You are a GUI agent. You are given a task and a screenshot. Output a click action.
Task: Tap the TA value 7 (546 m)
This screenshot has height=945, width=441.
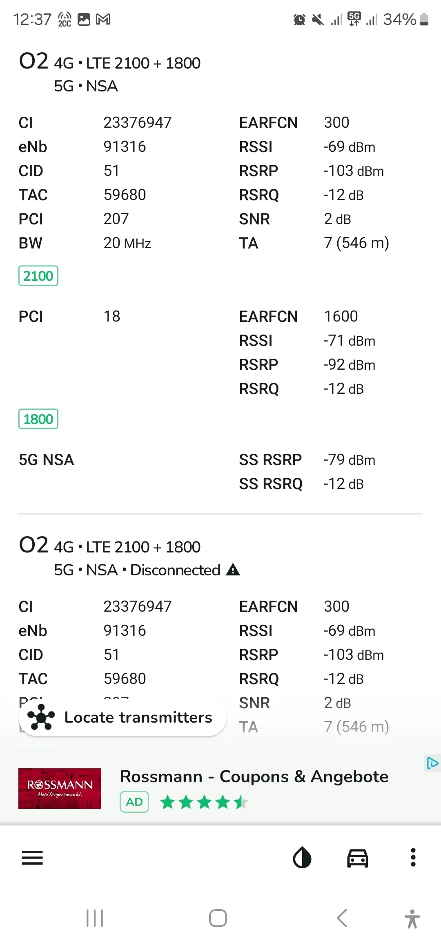click(x=356, y=243)
